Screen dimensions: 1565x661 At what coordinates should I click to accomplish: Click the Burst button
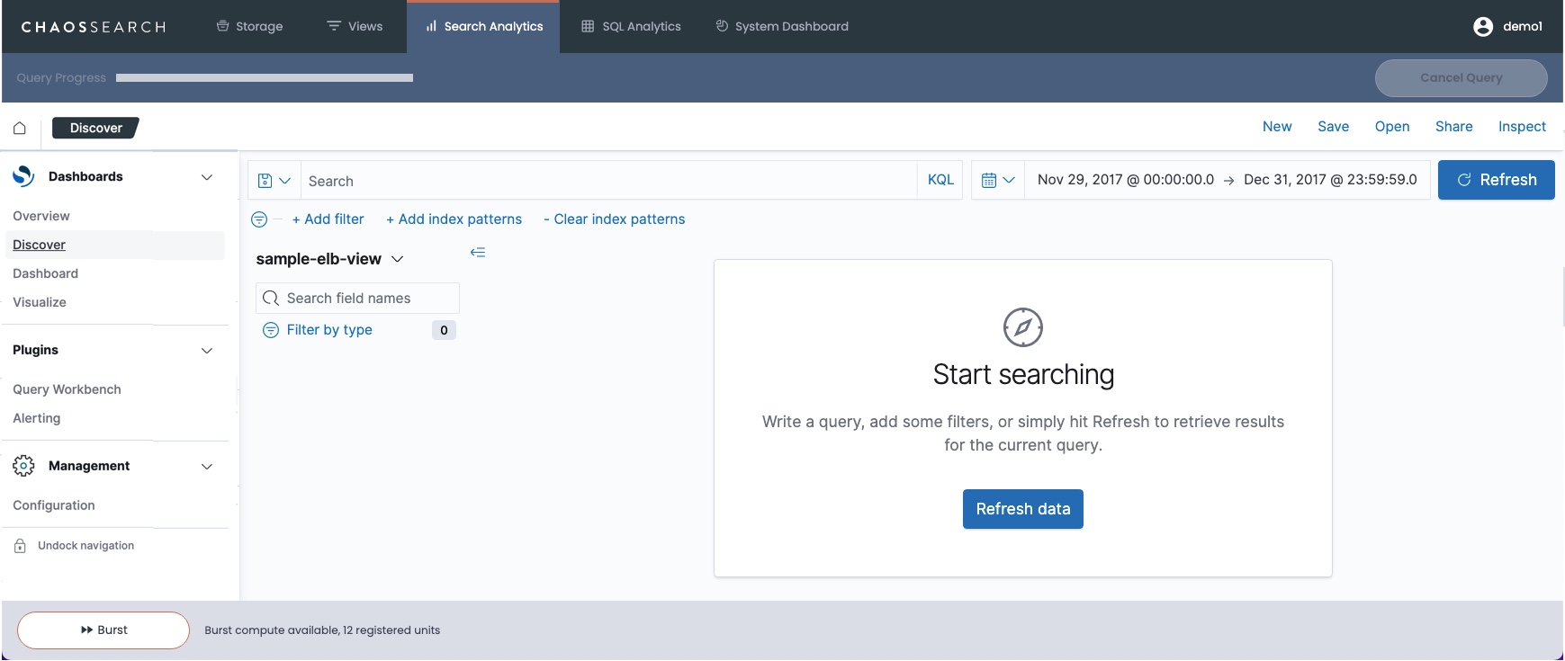[103, 630]
